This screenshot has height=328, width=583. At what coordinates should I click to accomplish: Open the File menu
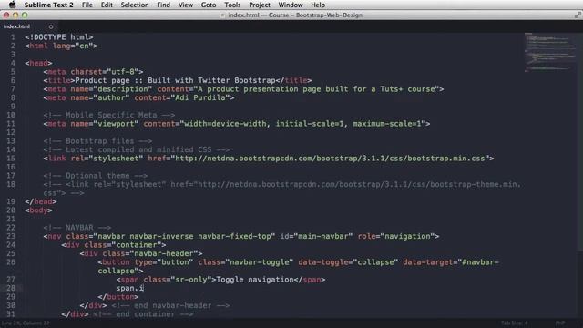coord(87,5)
